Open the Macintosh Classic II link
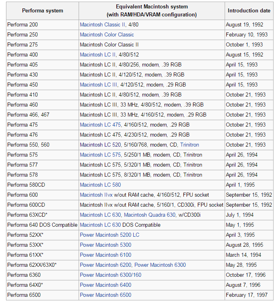278x304 pixels. click(x=103, y=24)
